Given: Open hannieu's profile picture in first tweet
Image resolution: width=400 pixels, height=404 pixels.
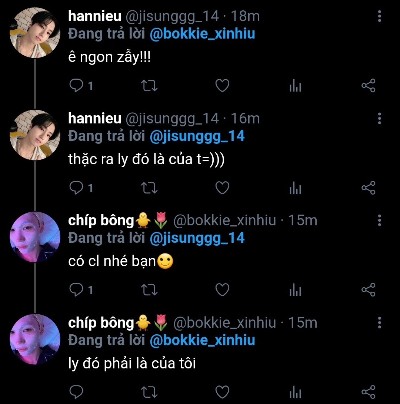Looking at the screenshot, I should [34, 33].
